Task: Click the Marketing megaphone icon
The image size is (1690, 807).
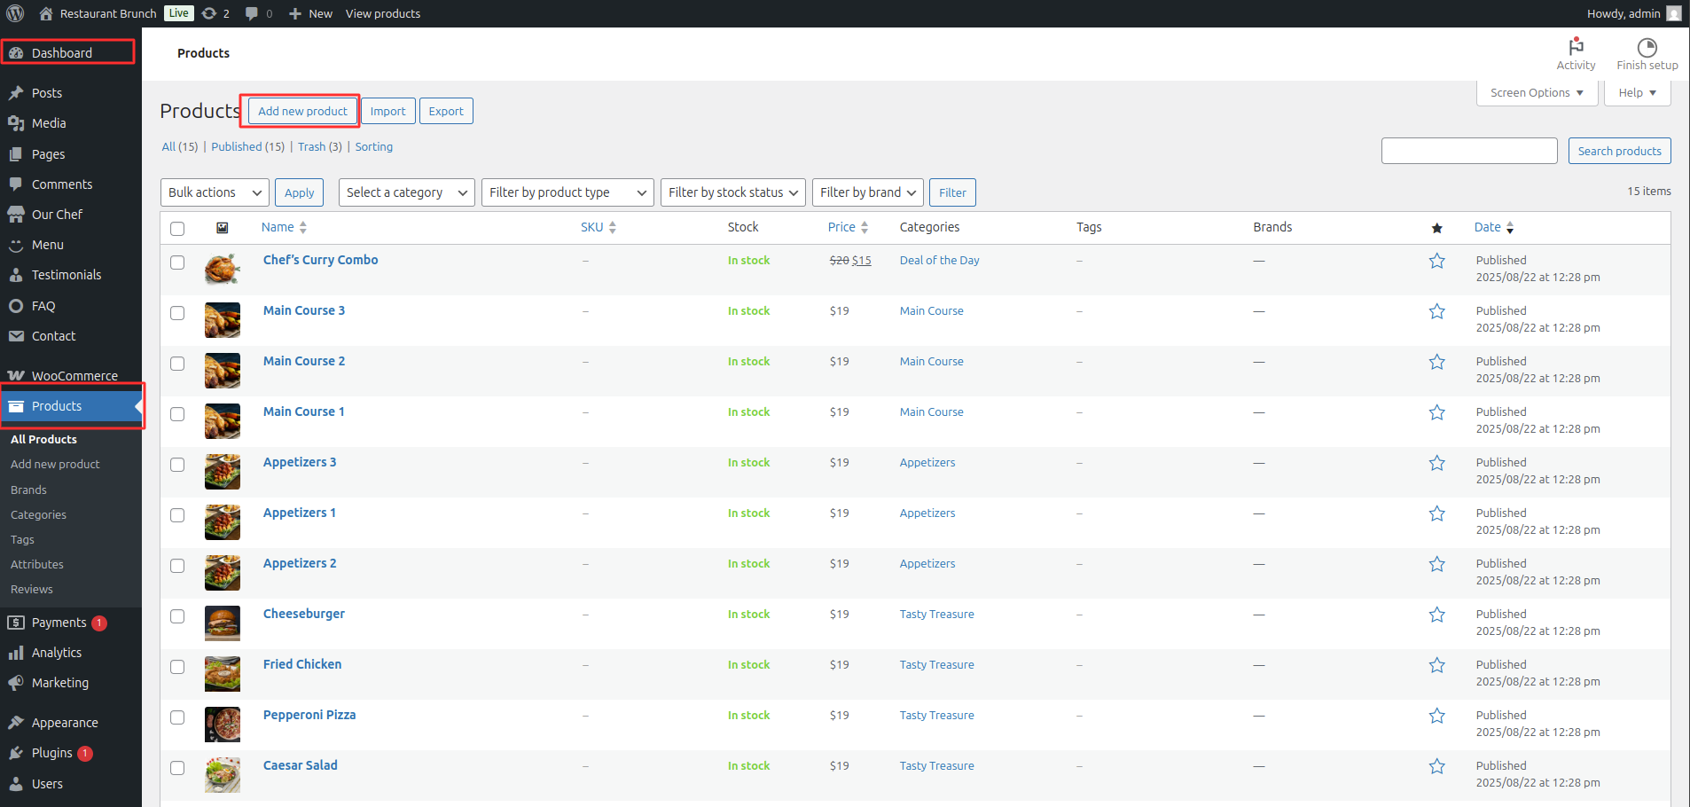Action: coord(16,683)
